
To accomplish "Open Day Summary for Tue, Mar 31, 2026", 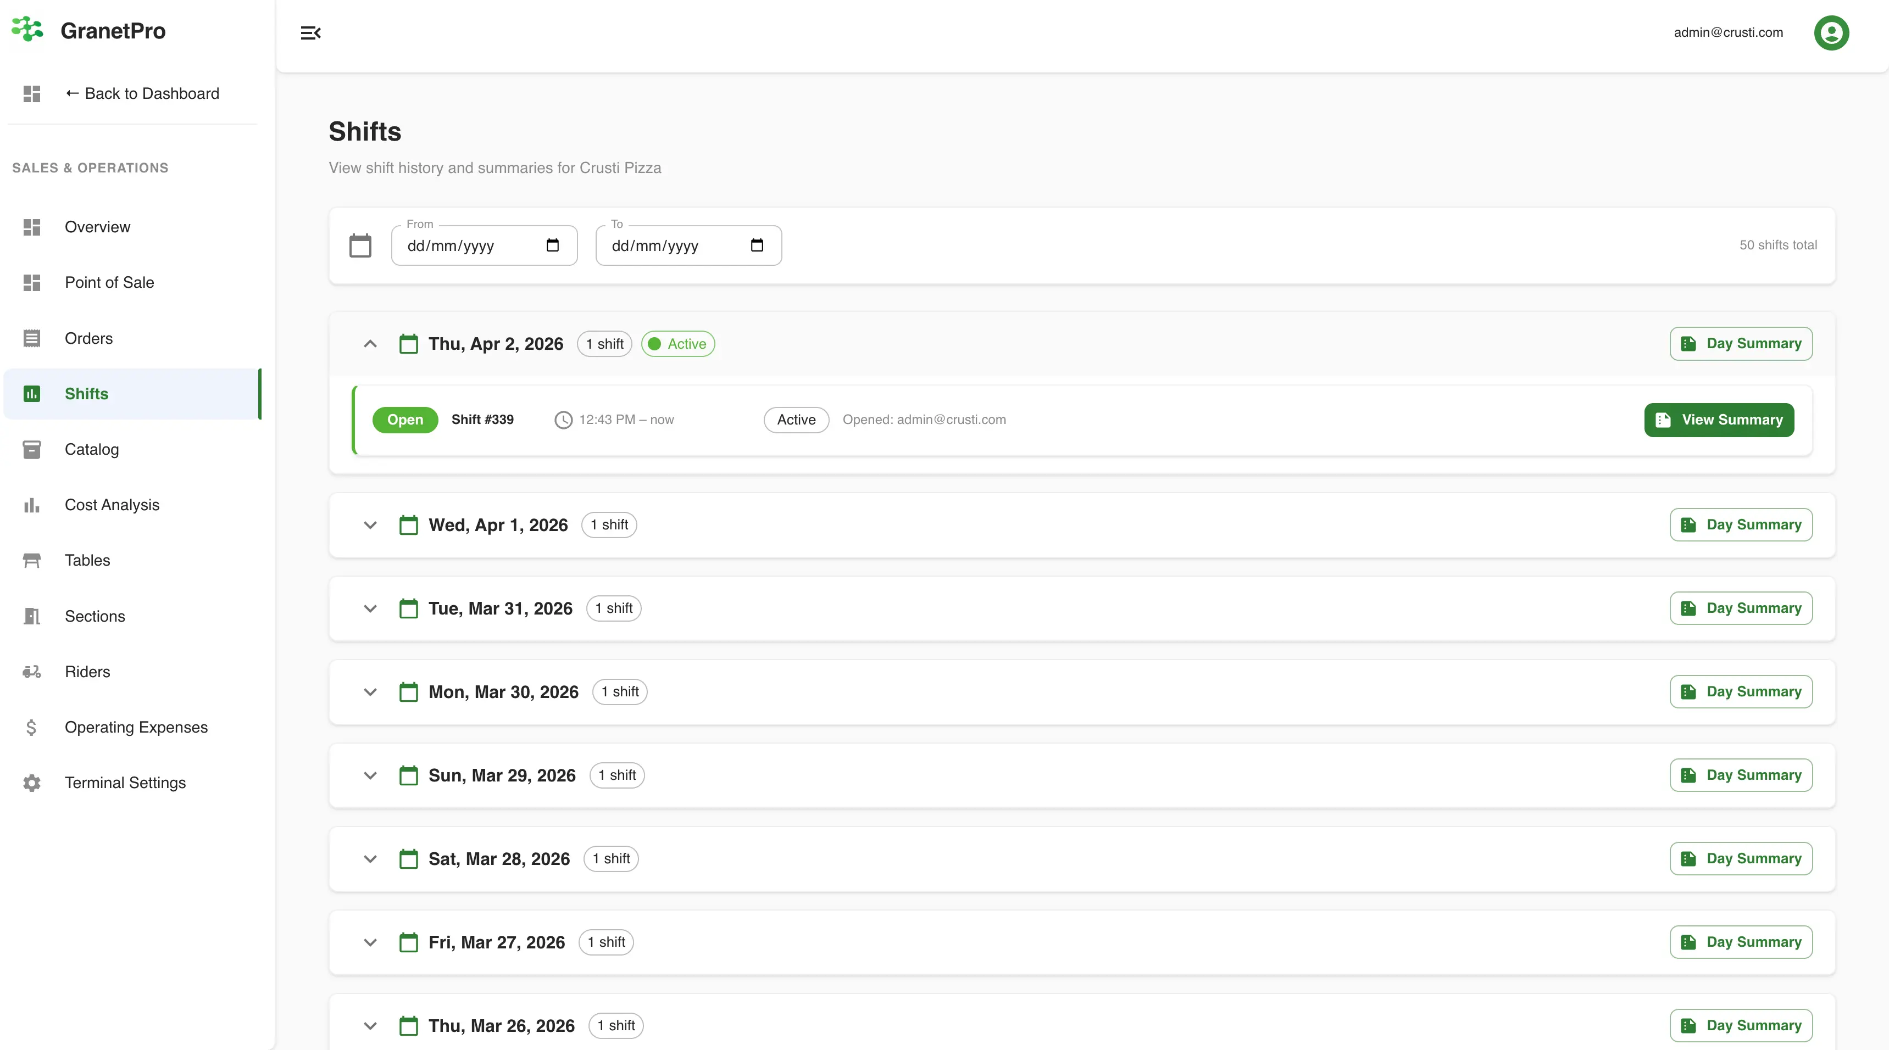I will pos(1741,608).
